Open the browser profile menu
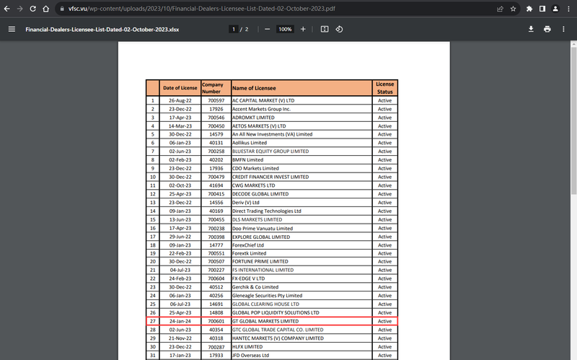 [555, 9]
